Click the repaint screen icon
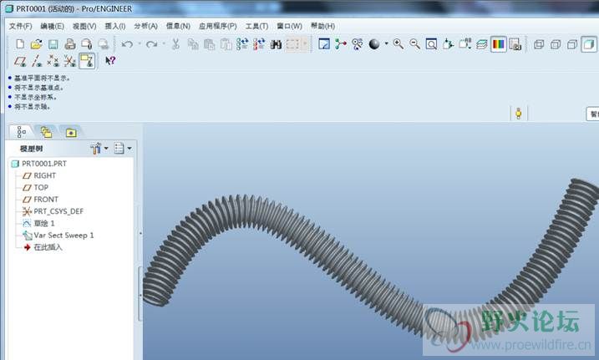Viewport: 599px width, 360px height. (324, 44)
